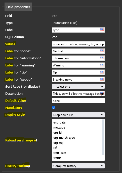
Task: Uncheck the Mandatory checkbox
Action: pyautogui.click(x=54, y=108)
